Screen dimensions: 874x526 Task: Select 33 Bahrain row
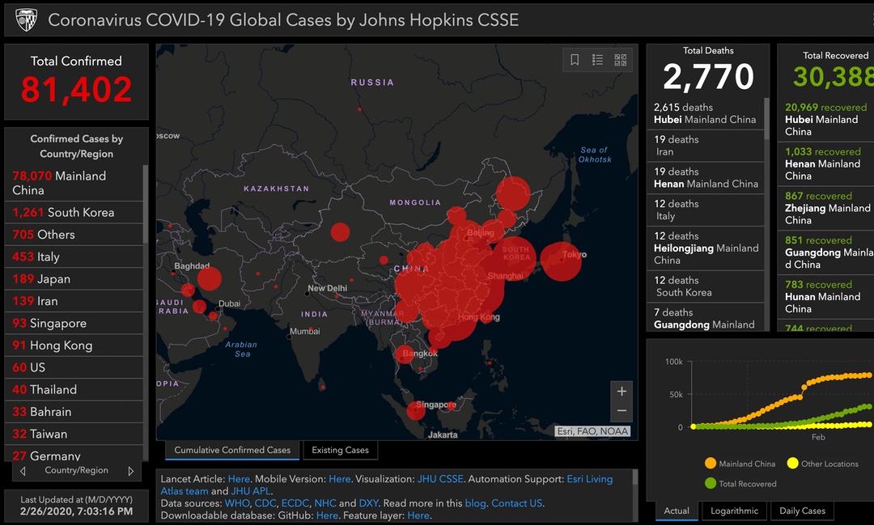tap(74, 412)
